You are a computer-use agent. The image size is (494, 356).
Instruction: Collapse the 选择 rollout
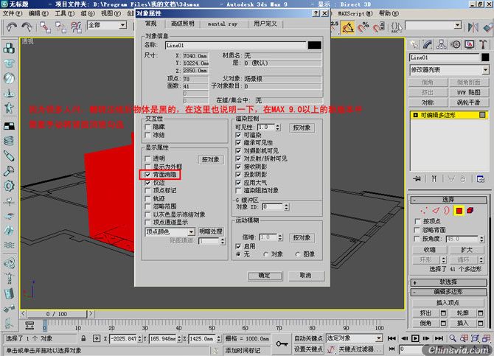point(448,200)
